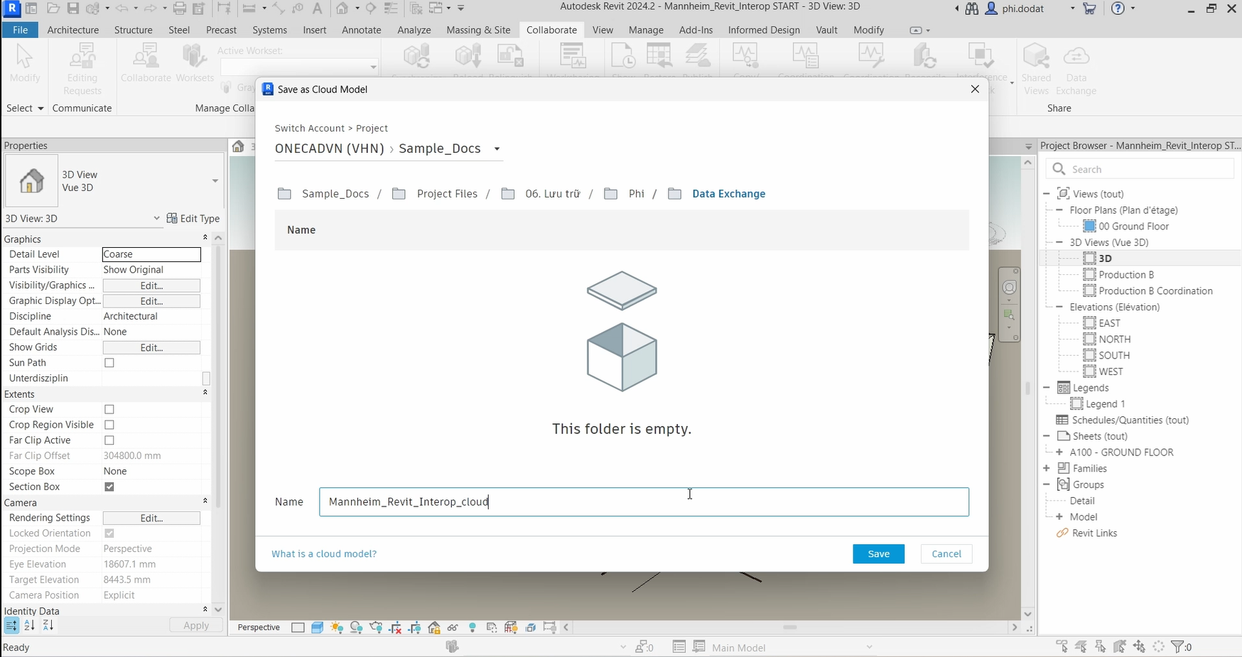Screen dimensions: 1242x657
Task: Click the Modify arrow tool in ribbon
Action: [25, 64]
